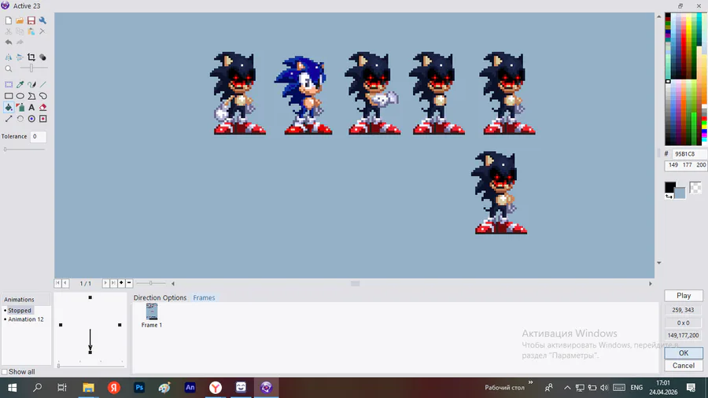Select the Color picker eyedropper tool
Screen dimensions: 708x398
pos(20,84)
